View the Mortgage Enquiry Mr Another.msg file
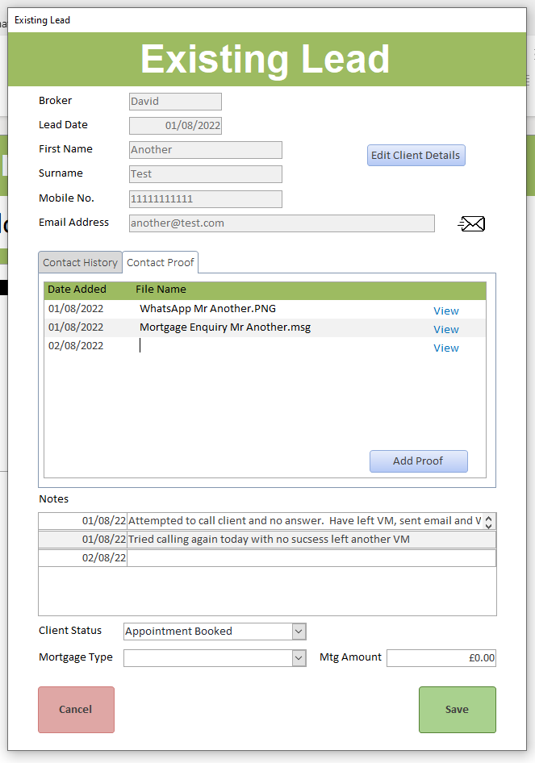 tap(446, 329)
